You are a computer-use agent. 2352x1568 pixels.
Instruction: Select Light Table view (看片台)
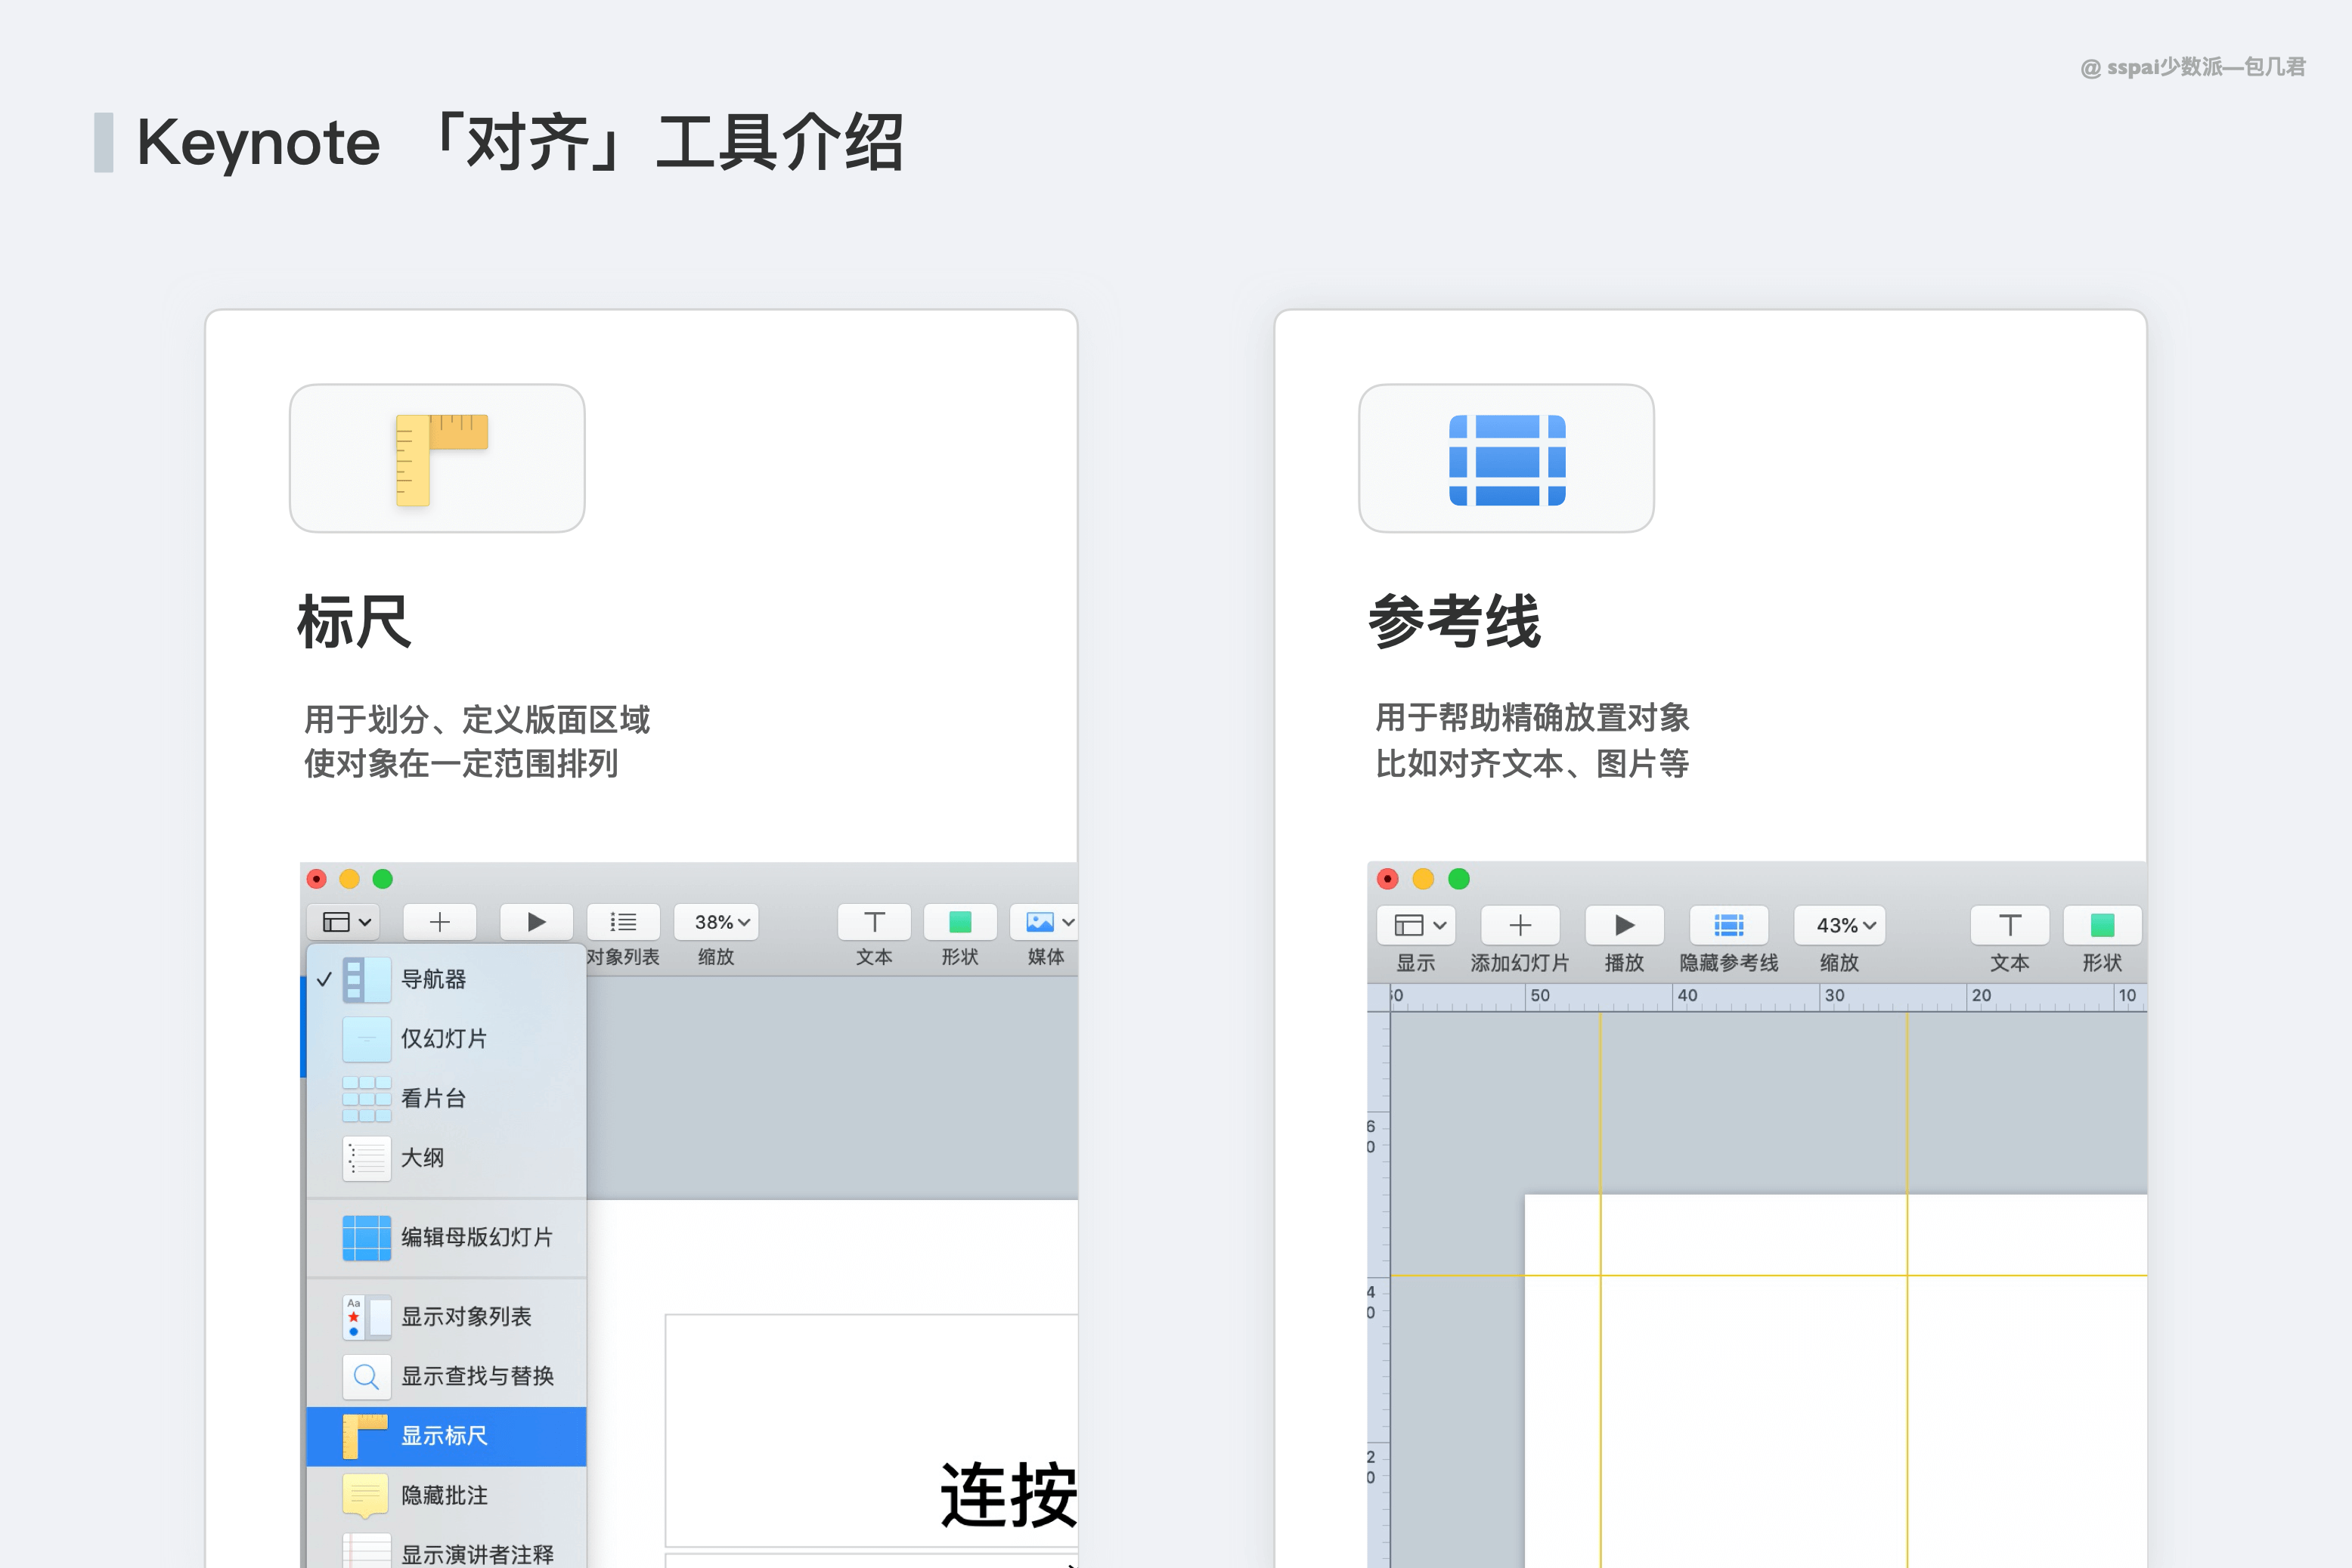pos(432,1098)
